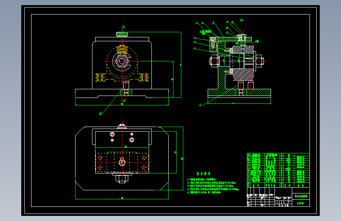Click the 技术要求 heading text
This screenshot has width=341, height=221.
[x=203, y=173]
